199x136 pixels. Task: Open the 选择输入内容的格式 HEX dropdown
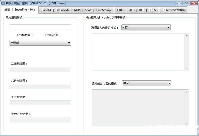pos(146,27)
